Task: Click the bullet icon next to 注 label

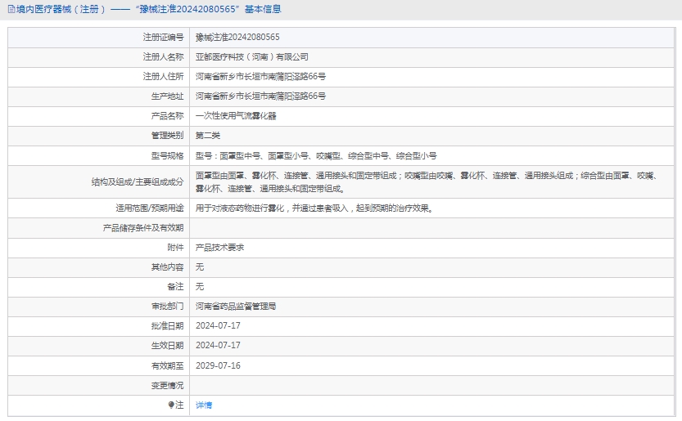Action: [x=171, y=405]
